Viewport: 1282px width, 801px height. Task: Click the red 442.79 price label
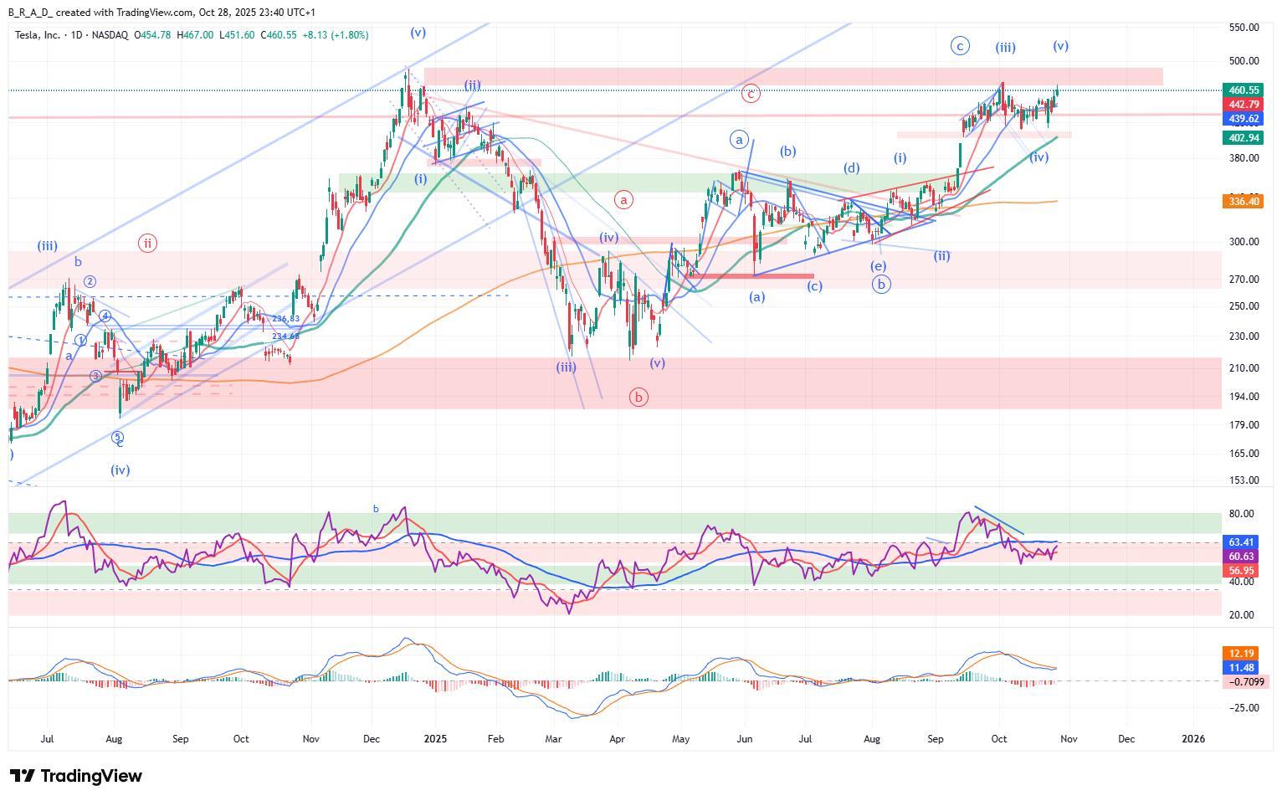tap(1243, 105)
